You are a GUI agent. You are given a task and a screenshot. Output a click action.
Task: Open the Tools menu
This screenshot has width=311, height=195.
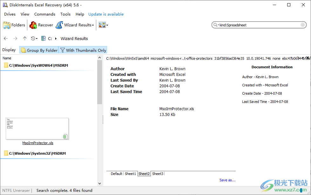[65, 14]
